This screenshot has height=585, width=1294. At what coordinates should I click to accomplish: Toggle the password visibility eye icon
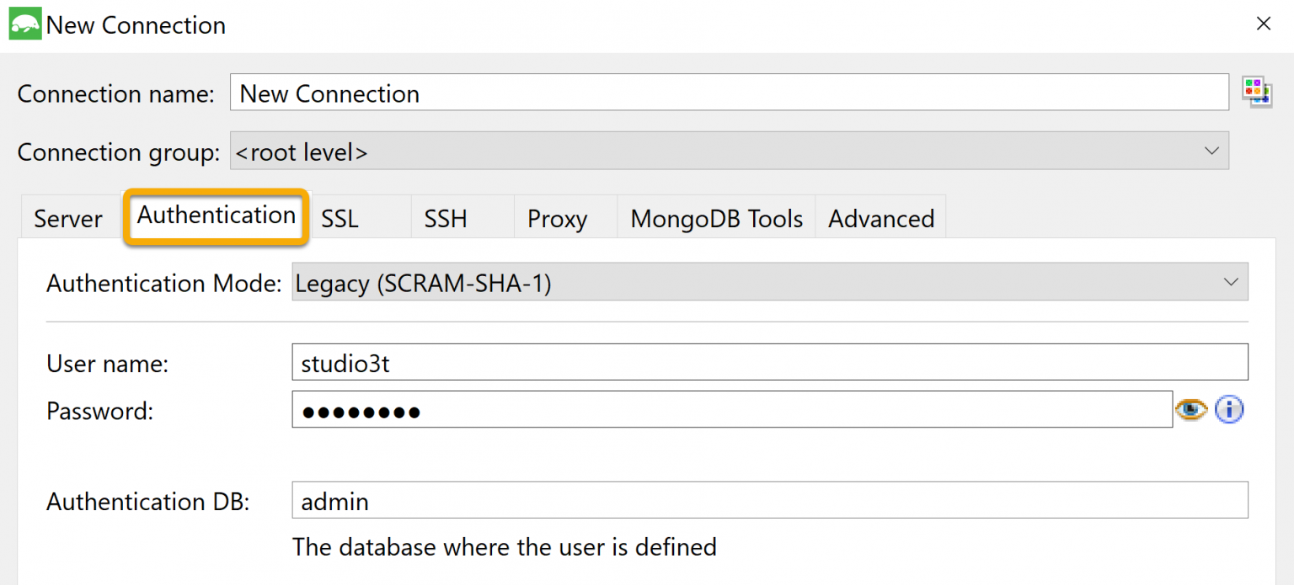coord(1190,410)
